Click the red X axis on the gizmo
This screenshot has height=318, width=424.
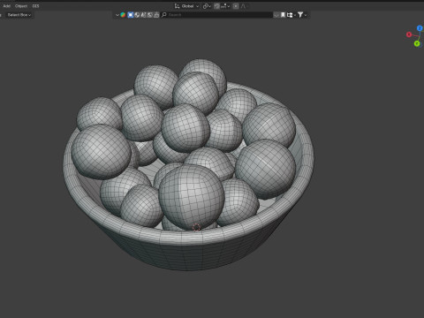pos(409,34)
